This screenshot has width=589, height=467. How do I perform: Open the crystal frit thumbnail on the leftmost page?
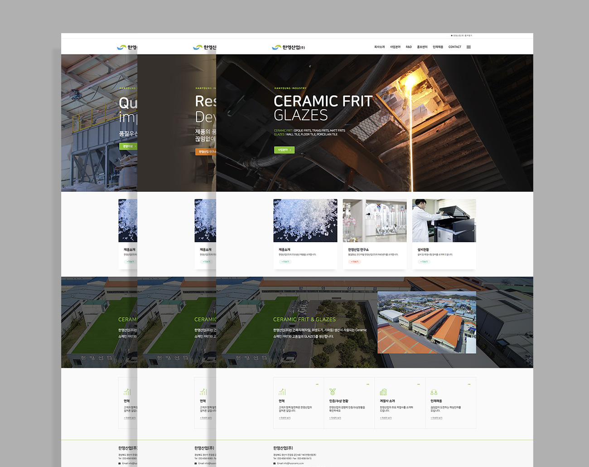[x=128, y=220]
